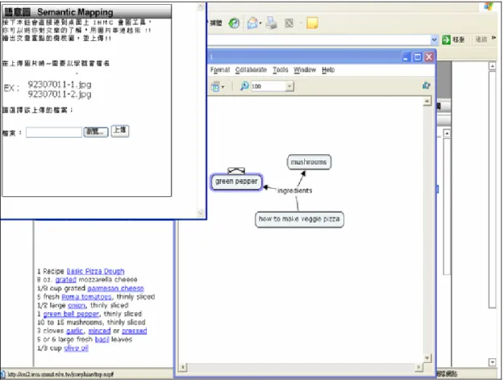Click the concept map scroll down arrow

tap(427, 358)
